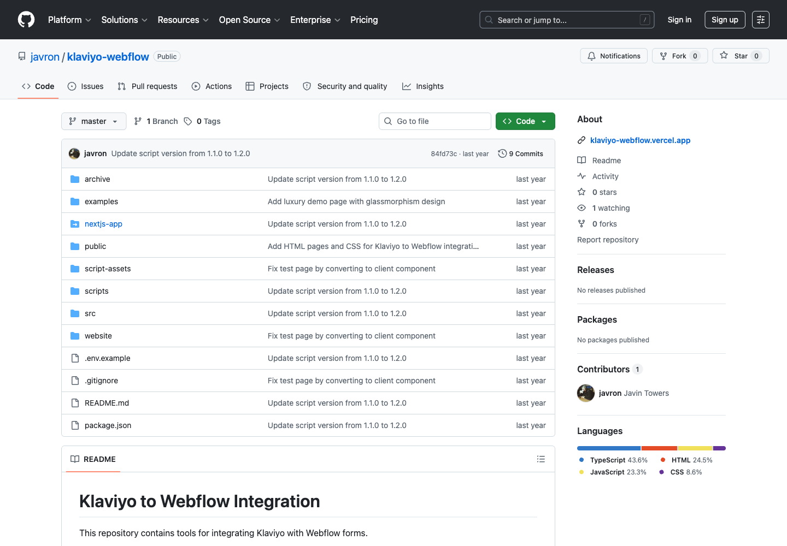Screen dimensions: 787x546
Task: View the 9 Commits history
Action: [x=521, y=153]
